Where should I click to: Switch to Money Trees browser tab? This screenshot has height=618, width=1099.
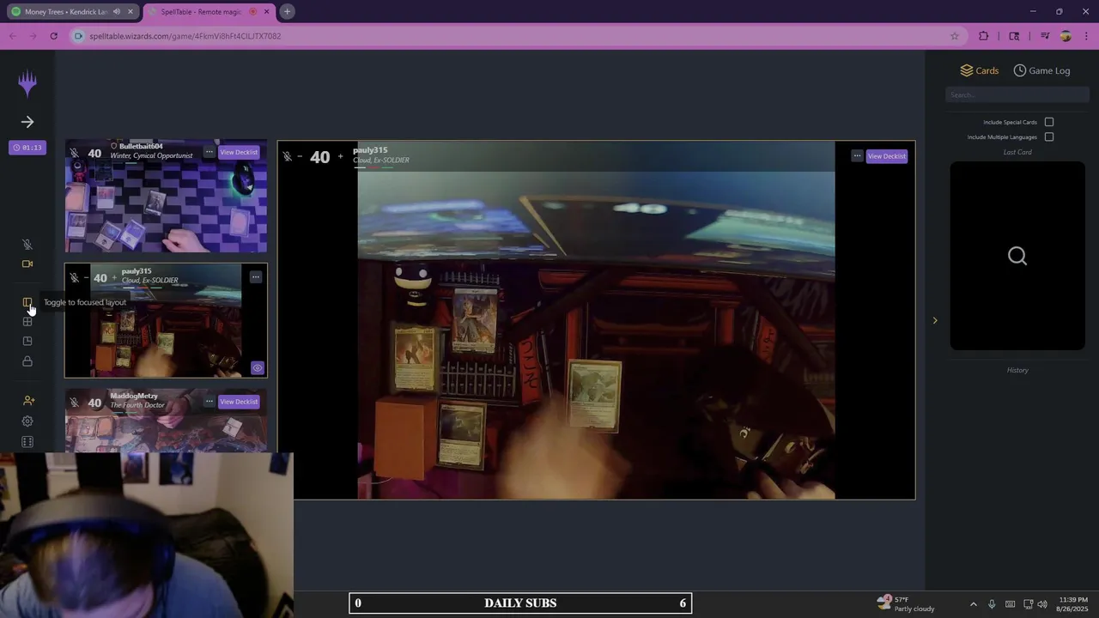(67, 12)
